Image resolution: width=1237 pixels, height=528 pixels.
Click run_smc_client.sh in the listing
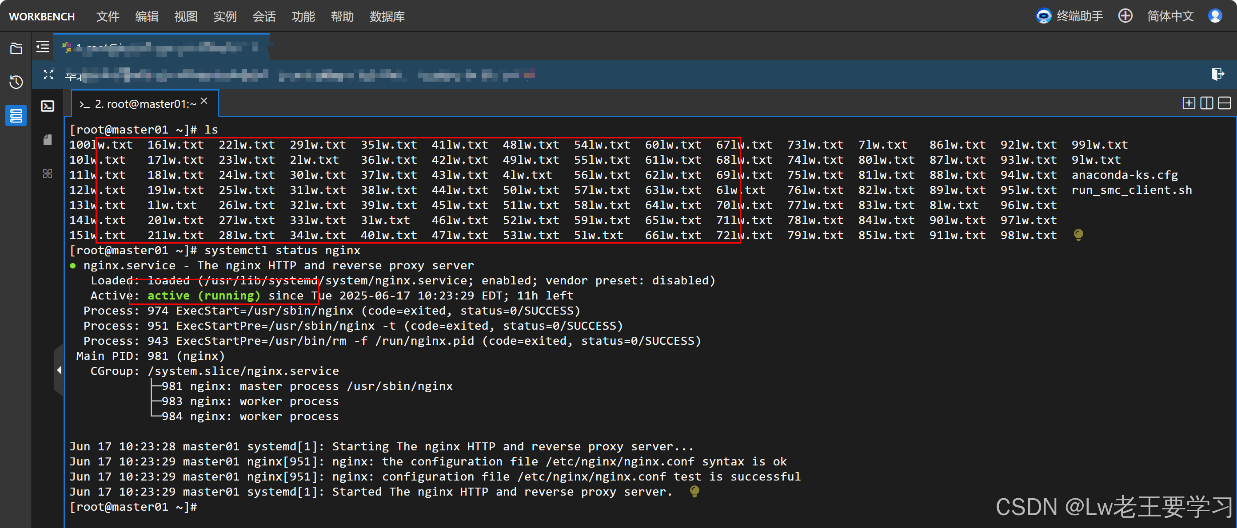[1131, 190]
